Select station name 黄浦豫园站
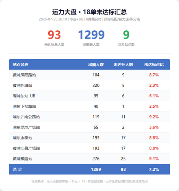Screen dimensions: 179x191 (22, 159)
